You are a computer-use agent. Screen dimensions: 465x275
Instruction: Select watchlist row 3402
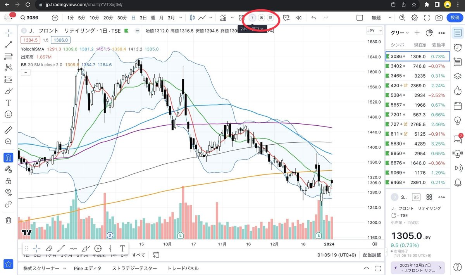click(x=418, y=66)
